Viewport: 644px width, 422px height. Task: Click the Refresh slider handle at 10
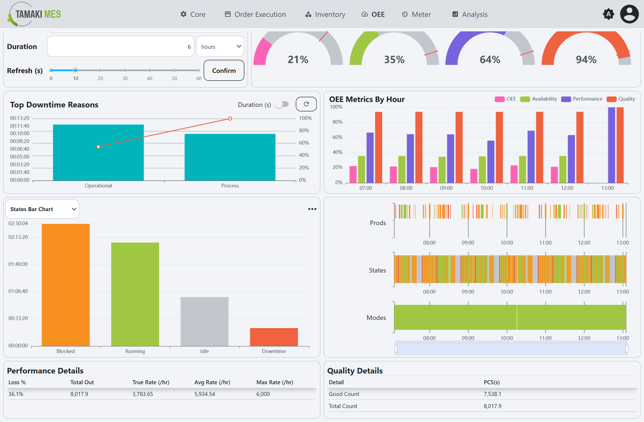pos(75,70)
